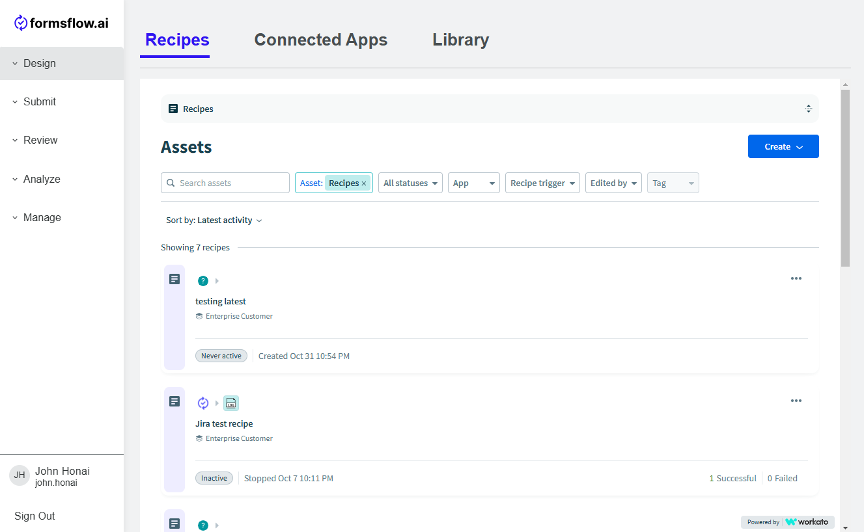Focus the Search assets input field
The height and width of the screenshot is (532, 864).
(225, 183)
